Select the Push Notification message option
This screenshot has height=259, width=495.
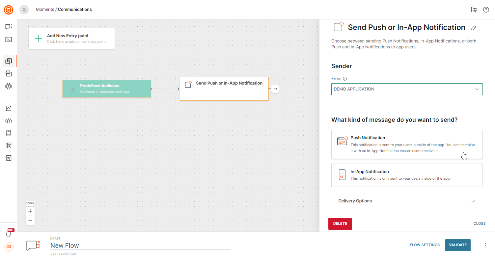coord(407,144)
